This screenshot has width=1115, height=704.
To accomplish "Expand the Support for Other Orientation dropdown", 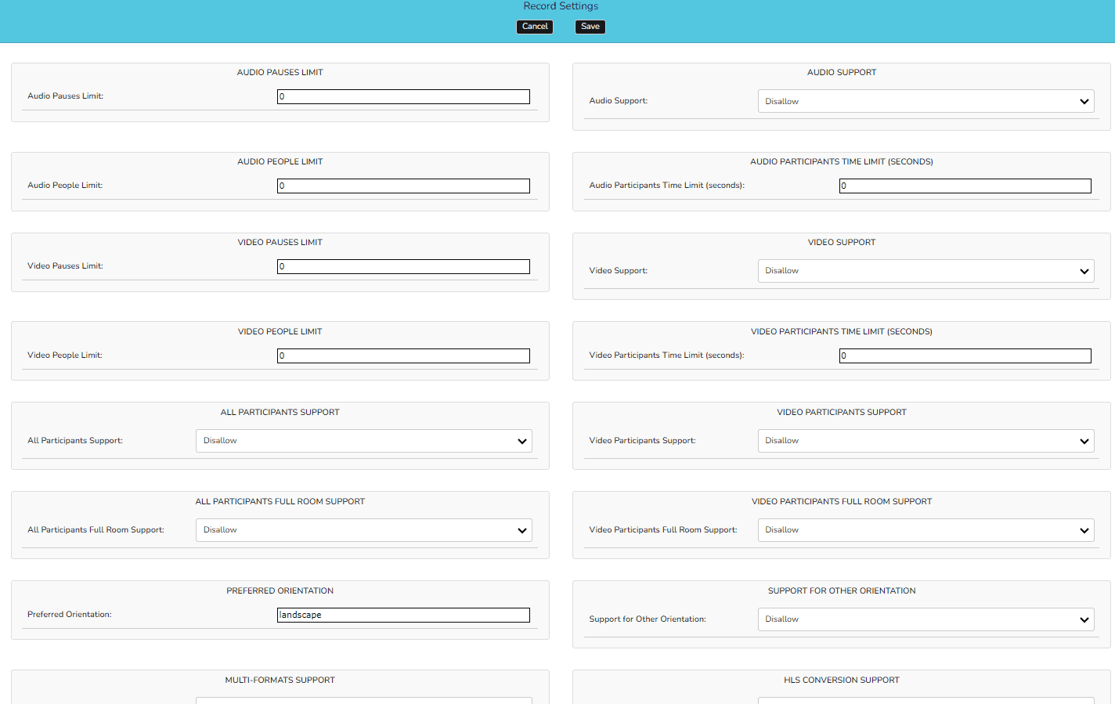I will [x=926, y=619].
